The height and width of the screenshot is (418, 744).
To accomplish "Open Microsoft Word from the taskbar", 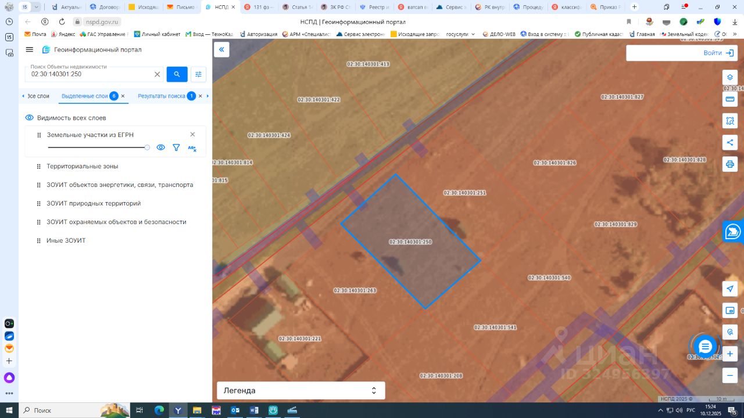I will point(254,410).
